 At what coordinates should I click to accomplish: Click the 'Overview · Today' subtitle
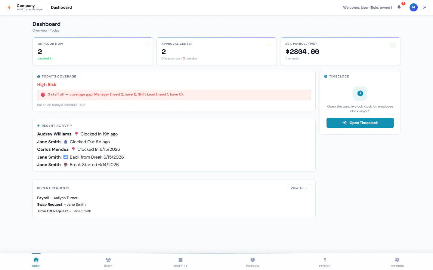46,30
